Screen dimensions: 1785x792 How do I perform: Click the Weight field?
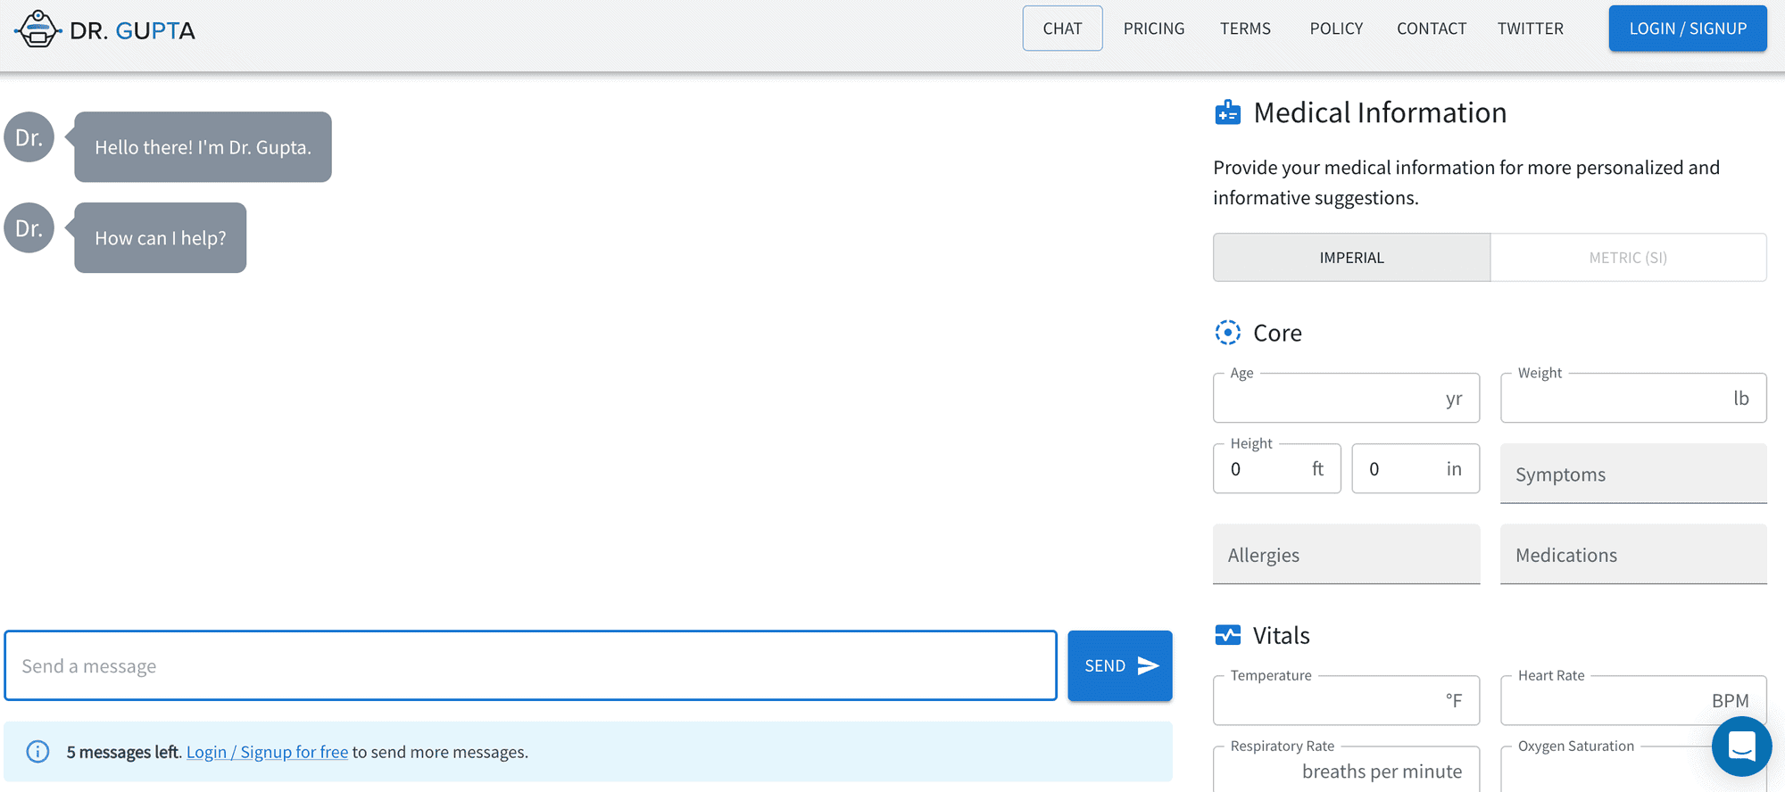1633,398
